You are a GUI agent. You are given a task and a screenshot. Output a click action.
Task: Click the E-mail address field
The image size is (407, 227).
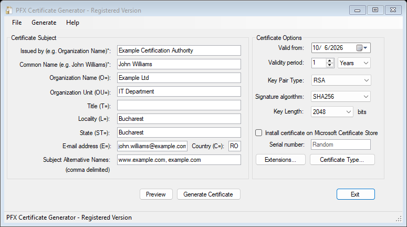tap(152, 146)
